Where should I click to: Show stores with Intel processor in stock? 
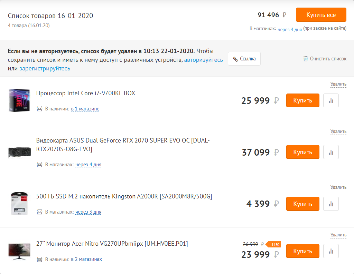85,109
